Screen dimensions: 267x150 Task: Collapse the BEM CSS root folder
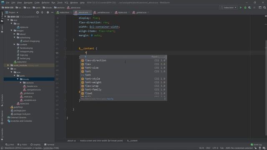(x=5, y=17)
